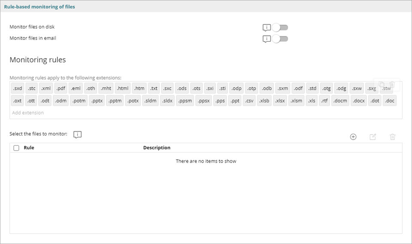
Task: Select the .otp extension tag
Action: coord(251,88)
